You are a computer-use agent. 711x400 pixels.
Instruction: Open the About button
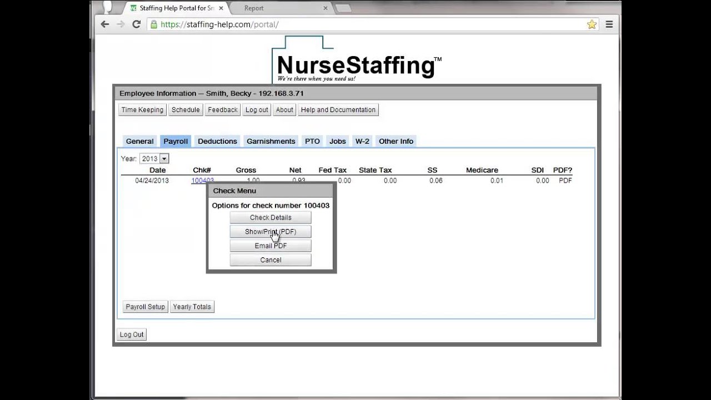click(x=284, y=110)
